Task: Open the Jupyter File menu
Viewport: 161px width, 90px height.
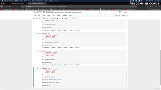Action: point(35,15)
